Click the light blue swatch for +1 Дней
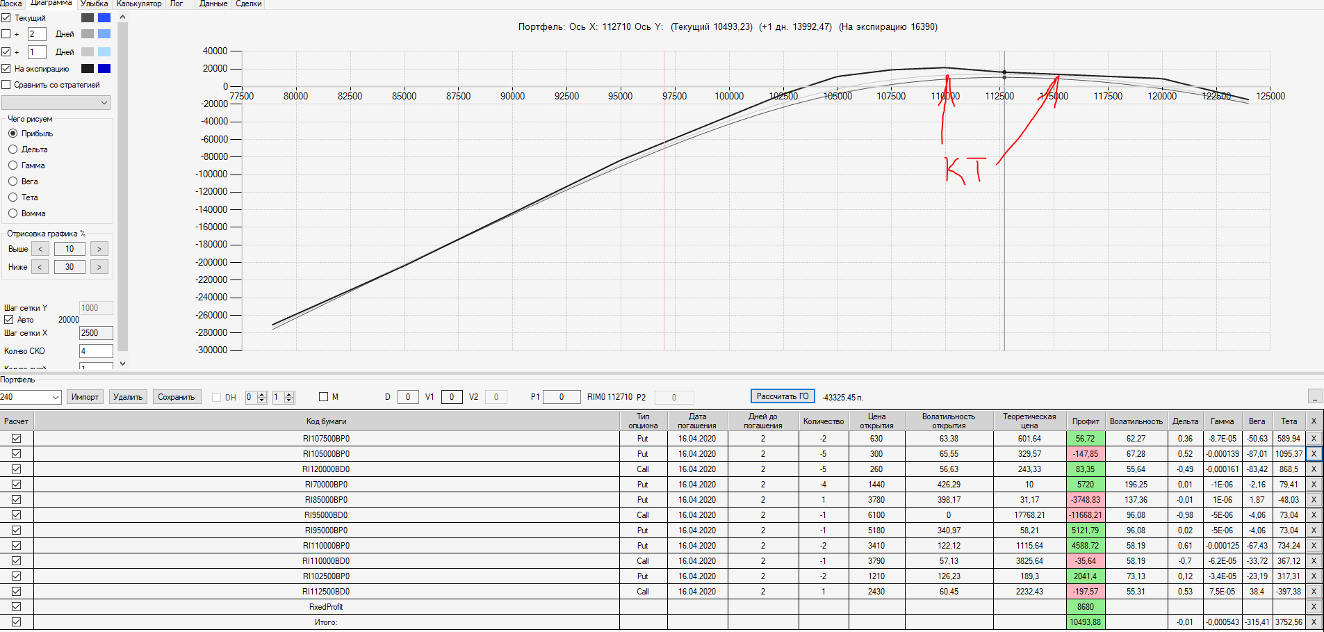1324x632 pixels. point(104,51)
